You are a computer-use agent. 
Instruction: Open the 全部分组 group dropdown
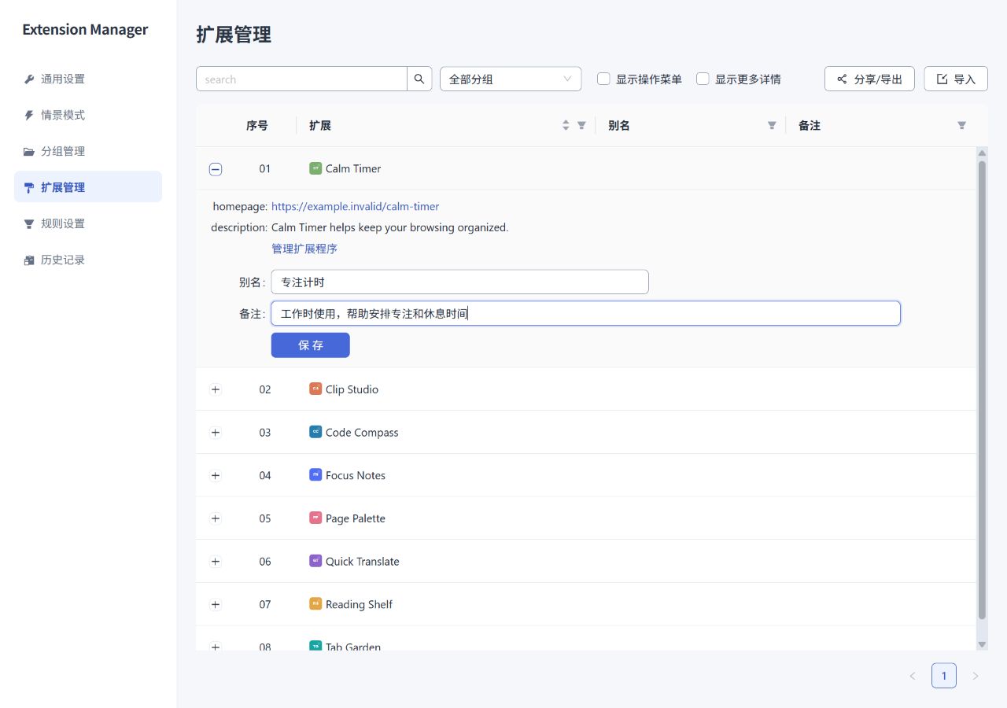tap(511, 79)
